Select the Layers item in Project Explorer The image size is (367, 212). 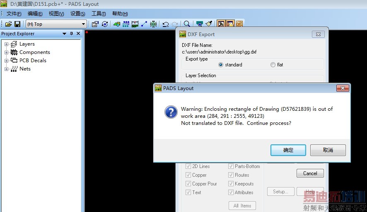[27, 44]
